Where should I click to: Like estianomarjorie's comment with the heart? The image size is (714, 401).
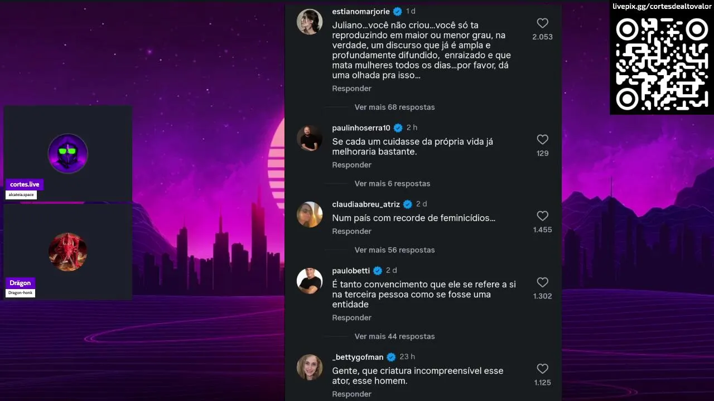click(542, 23)
